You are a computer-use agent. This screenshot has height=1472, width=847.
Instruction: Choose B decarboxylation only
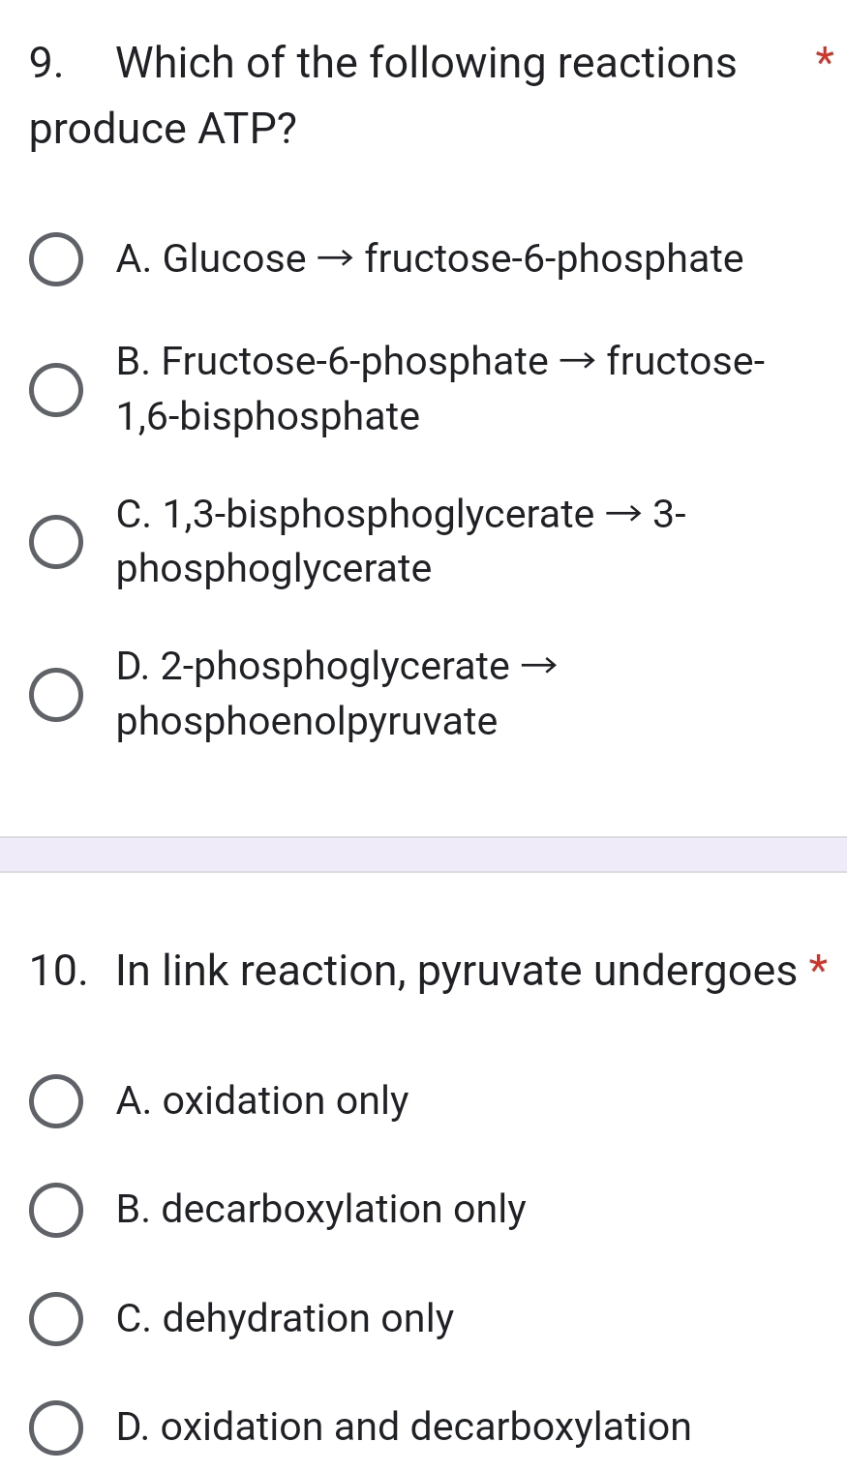(55, 1209)
